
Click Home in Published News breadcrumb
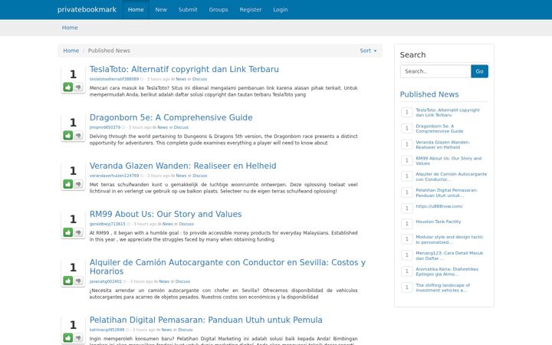[71, 51]
